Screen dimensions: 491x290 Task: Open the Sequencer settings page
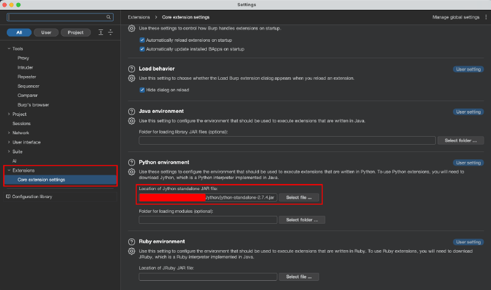(x=28, y=86)
